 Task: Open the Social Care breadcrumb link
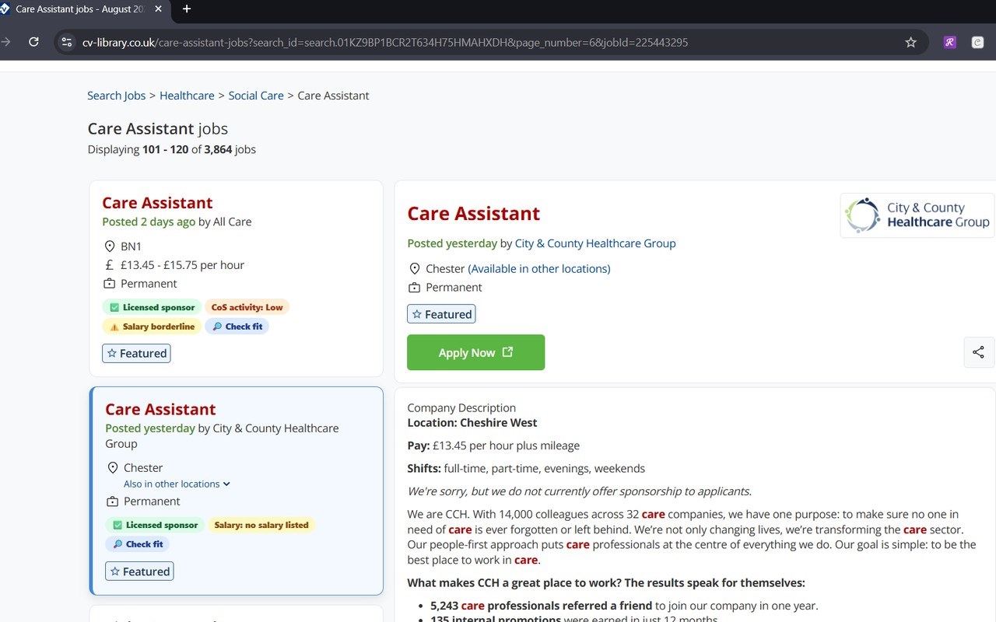[x=256, y=96]
